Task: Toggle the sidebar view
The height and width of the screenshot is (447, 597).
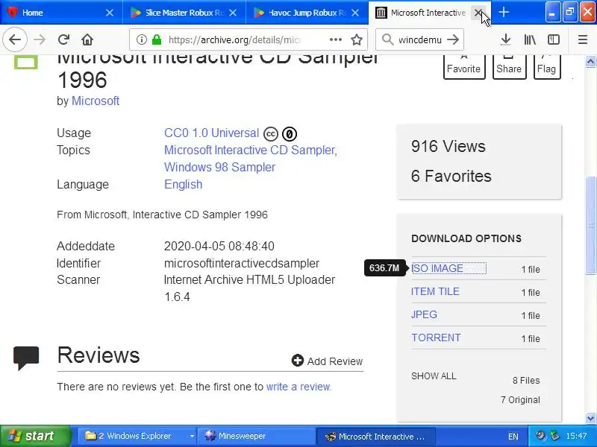Action: tap(554, 39)
